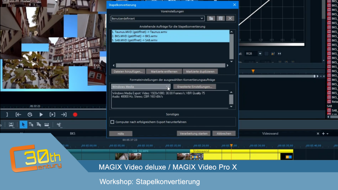Screen dimensions: 338x190
Task: Click the plus zoom icon in effects timeline
Action: (324, 76)
